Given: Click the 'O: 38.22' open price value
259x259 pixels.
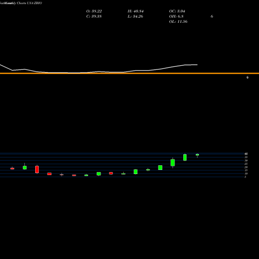Looking at the screenshot, I should [x=94, y=11].
